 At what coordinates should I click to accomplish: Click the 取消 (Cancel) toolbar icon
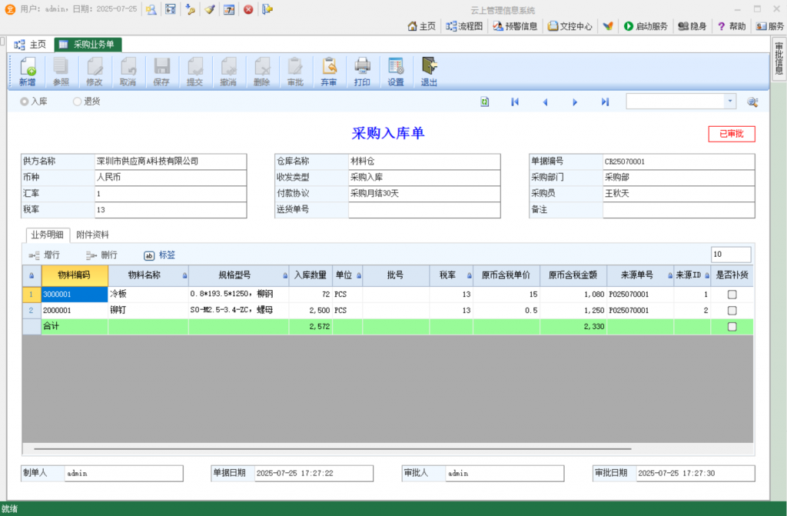128,72
